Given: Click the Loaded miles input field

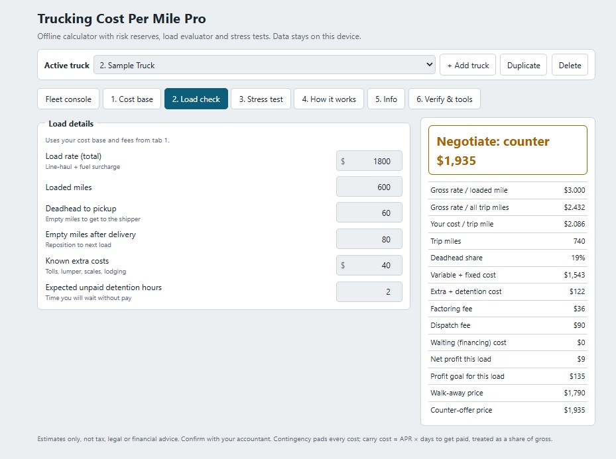Looking at the screenshot, I should coord(369,187).
